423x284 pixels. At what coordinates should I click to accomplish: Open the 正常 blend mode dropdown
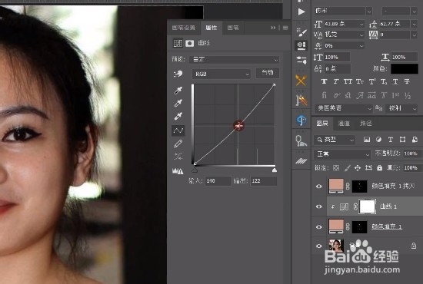pos(342,154)
